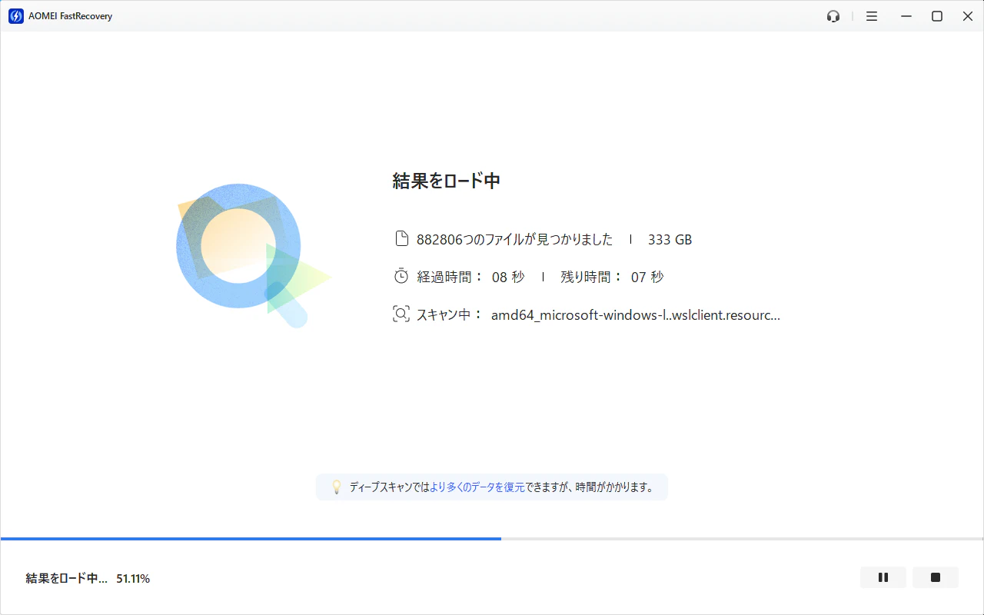The image size is (984, 615).
Task: Click the heading 結果をロード中
Action: pos(447,181)
